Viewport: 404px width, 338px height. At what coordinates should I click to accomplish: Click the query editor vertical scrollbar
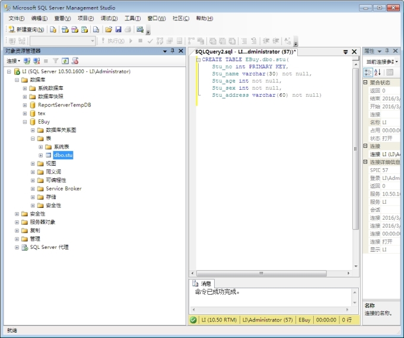coord(356,149)
